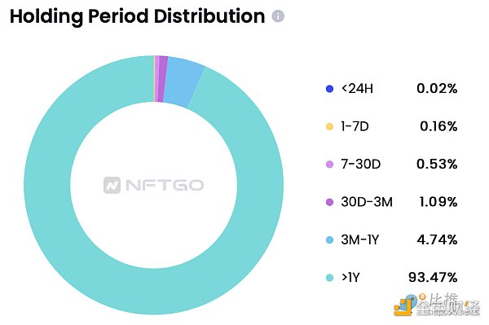The width and height of the screenshot is (489, 325).
Task: Click the purple 30D-3M legend dot
Action: (329, 202)
